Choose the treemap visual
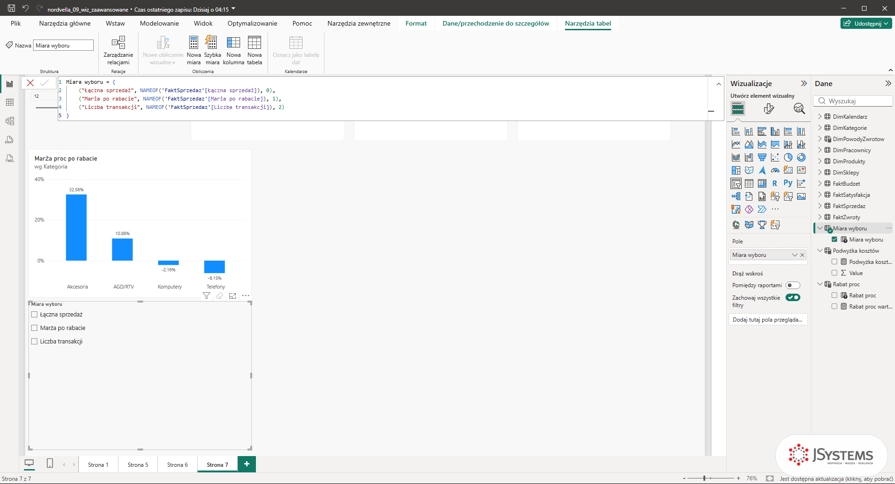This screenshot has height=484, width=895. coord(736,170)
